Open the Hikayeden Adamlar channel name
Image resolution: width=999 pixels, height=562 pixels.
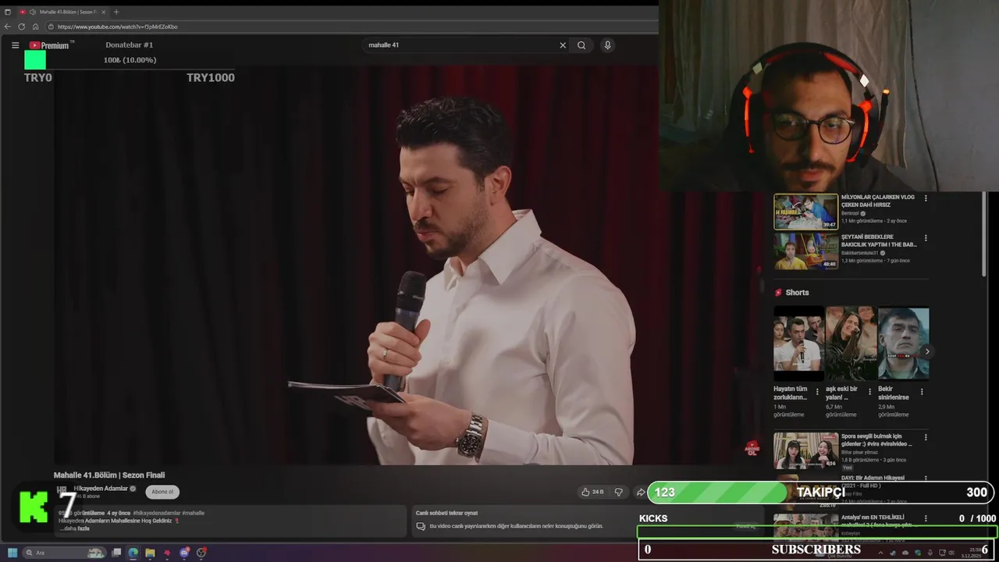pos(101,489)
